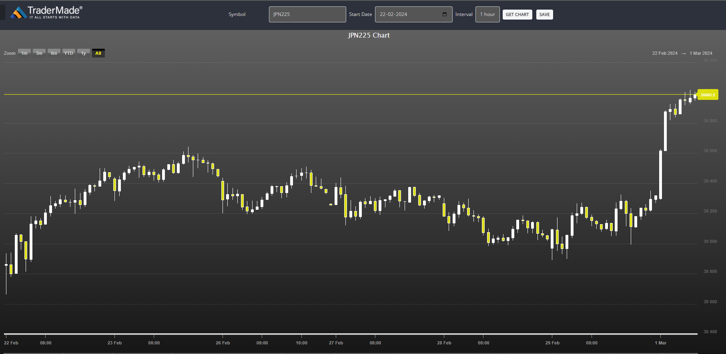Click the Start Date label
Viewport: 726px width, 354px height.
pyautogui.click(x=360, y=14)
